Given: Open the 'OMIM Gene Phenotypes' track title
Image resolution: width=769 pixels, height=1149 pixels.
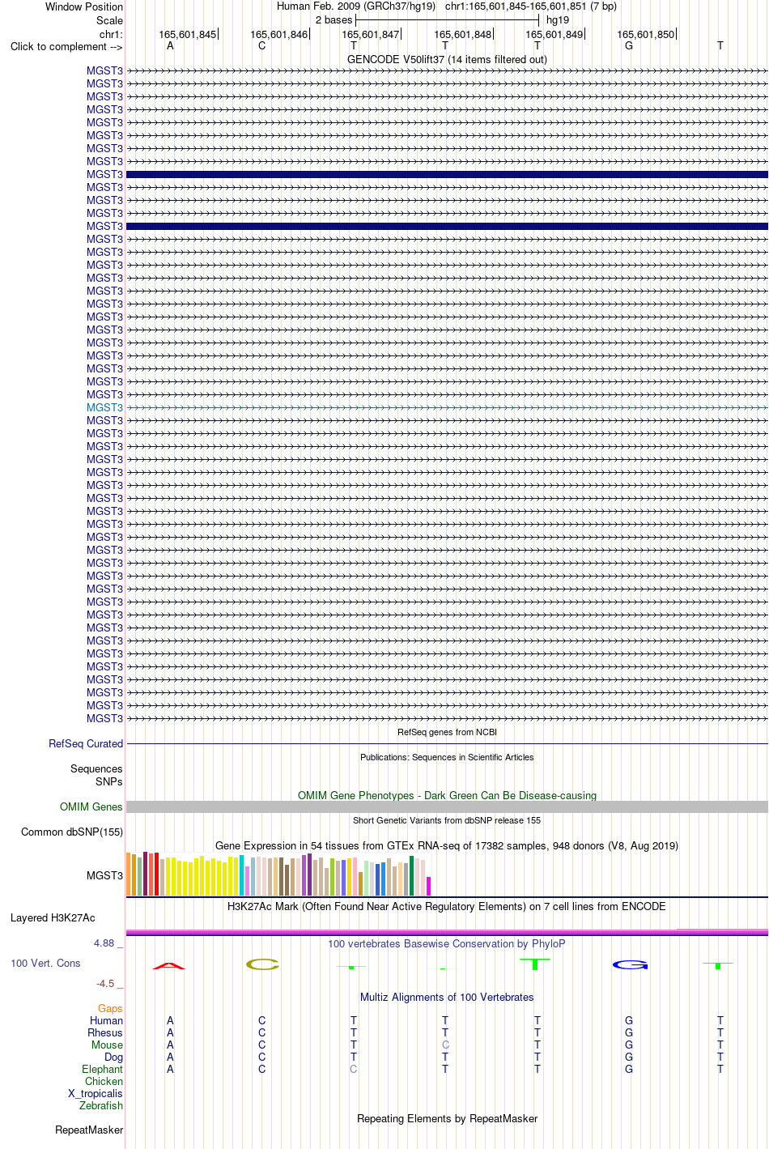Looking at the screenshot, I should pyautogui.click(x=447, y=795).
